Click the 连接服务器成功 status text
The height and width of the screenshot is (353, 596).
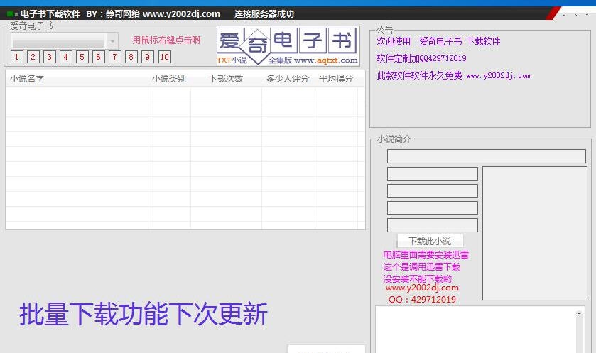[x=264, y=14]
